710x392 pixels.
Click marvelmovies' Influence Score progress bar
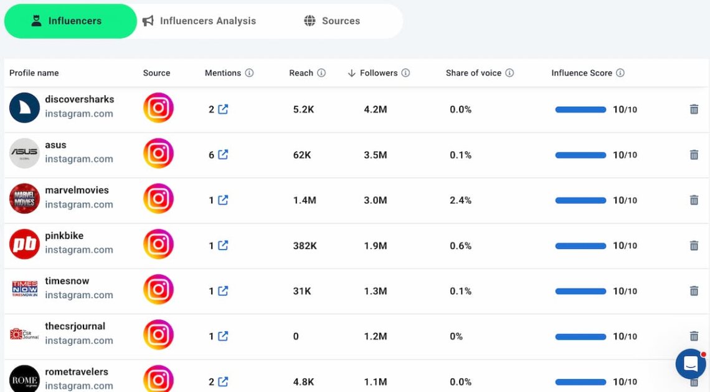click(x=580, y=200)
